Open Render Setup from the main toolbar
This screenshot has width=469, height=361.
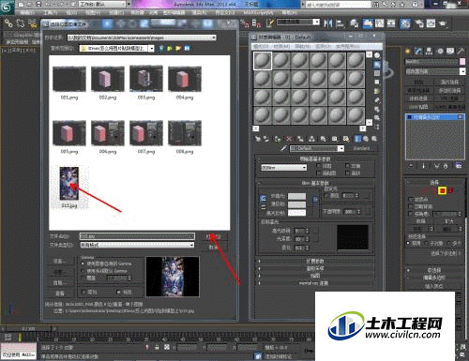pos(419,23)
